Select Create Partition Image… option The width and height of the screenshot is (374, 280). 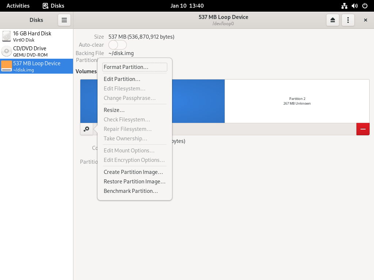point(135,172)
